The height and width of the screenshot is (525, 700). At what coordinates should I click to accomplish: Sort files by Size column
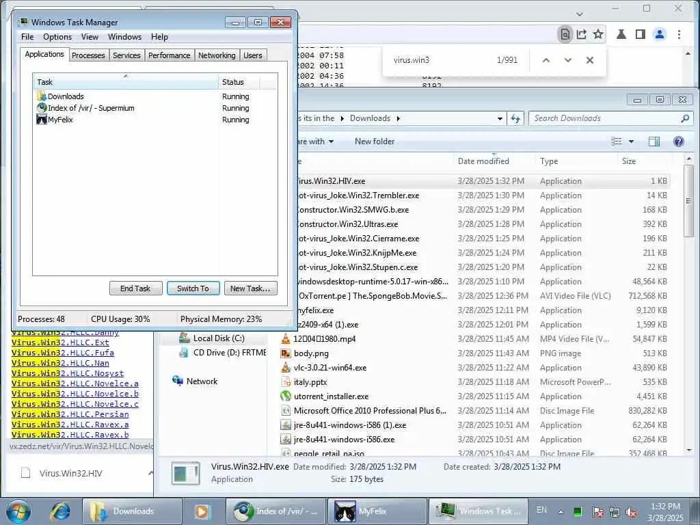pyautogui.click(x=644, y=161)
